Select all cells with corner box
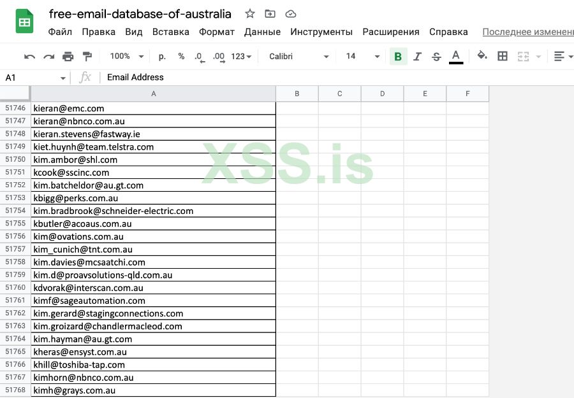574x398 pixels. [15, 94]
